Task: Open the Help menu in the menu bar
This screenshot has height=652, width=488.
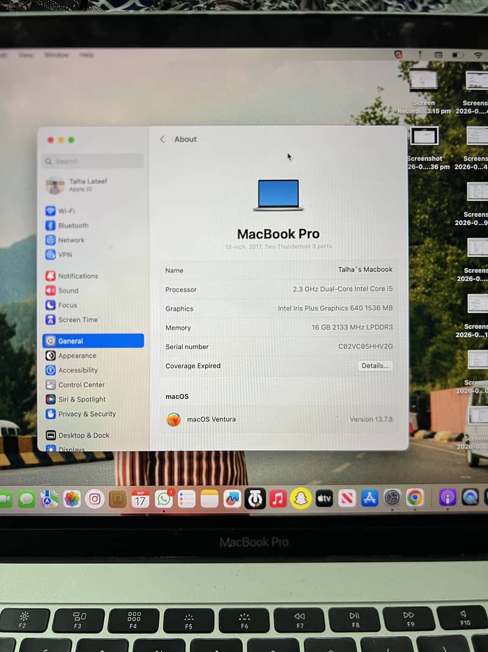Action: click(x=86, y=55)
